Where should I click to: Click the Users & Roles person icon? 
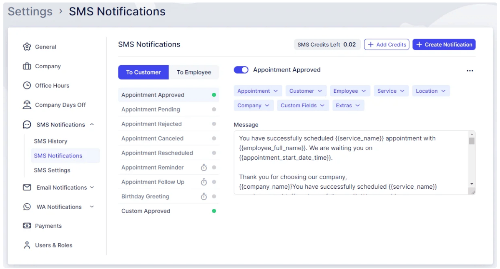pyautogui.click(x=27, y=245)
